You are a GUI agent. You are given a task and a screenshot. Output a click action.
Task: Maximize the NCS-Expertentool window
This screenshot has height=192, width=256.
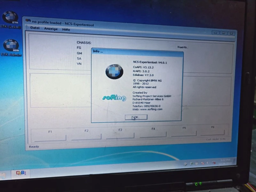(x=223, y=33)
